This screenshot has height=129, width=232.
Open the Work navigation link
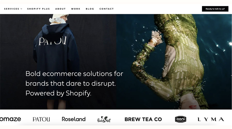76,9
